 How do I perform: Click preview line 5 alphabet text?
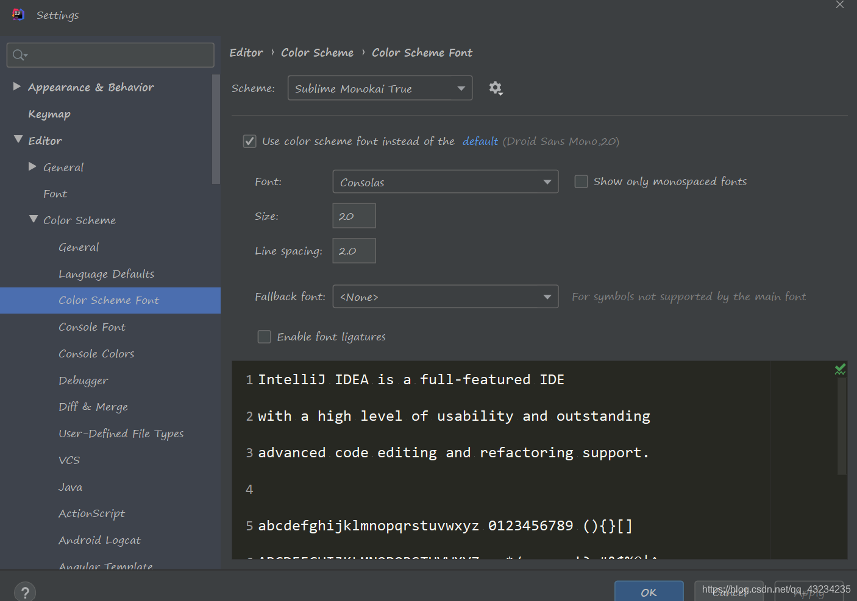(x=446, y=525)
